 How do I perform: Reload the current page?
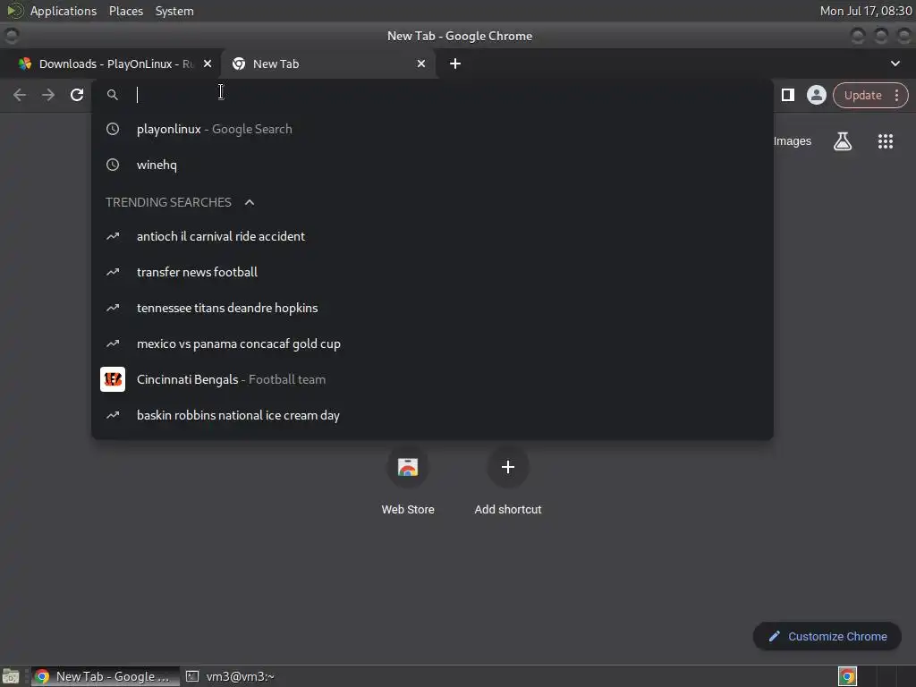(x=77, y=95)
